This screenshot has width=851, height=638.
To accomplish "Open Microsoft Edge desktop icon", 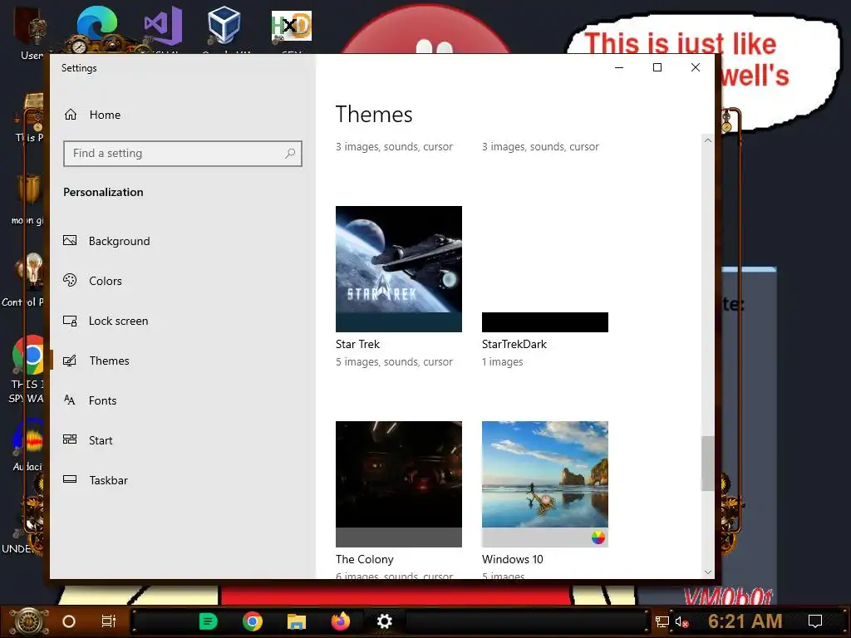I will pos(98,26).
